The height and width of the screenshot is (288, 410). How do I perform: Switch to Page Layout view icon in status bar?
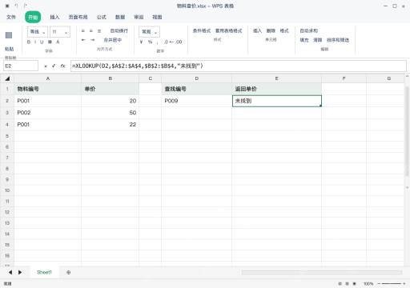[347, 284]
